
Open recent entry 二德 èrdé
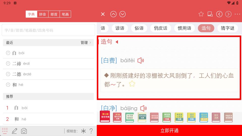click(48, 74)
